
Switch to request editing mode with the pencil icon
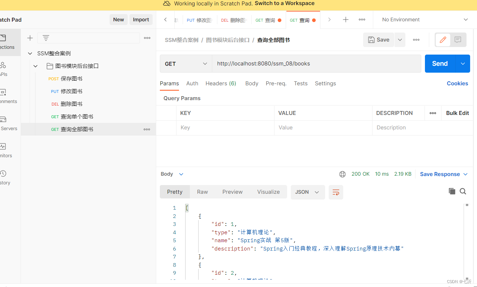[x=443, y=40]
